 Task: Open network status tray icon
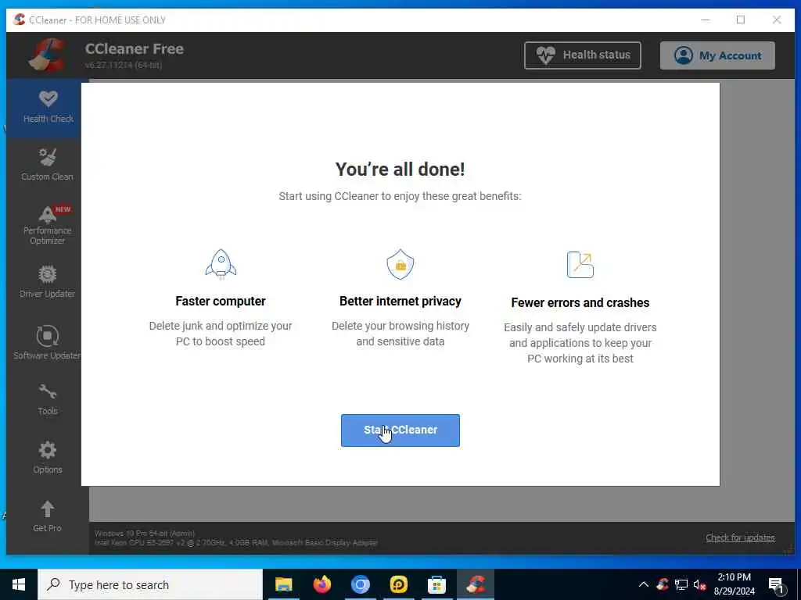[x=681, y=584]
